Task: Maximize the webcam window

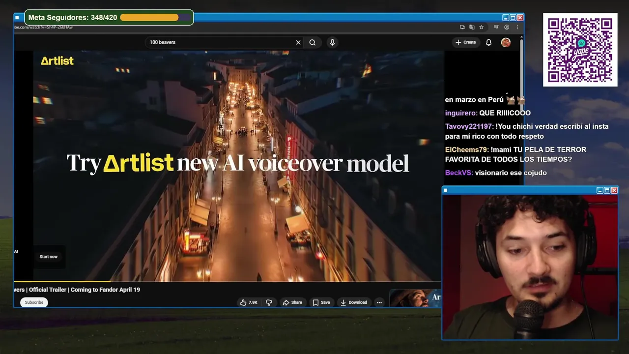Action: click(607, 190)
